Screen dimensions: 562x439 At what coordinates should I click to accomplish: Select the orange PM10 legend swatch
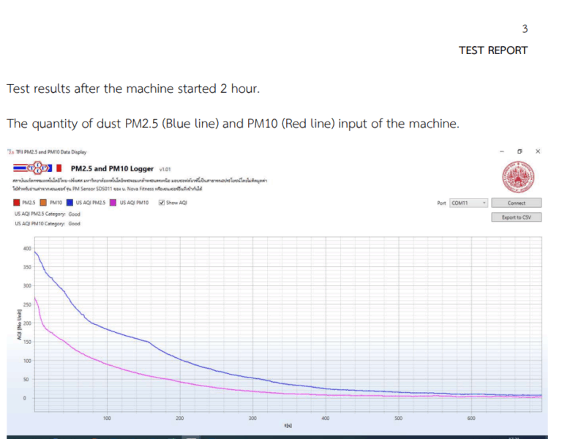tap(44, 203)
